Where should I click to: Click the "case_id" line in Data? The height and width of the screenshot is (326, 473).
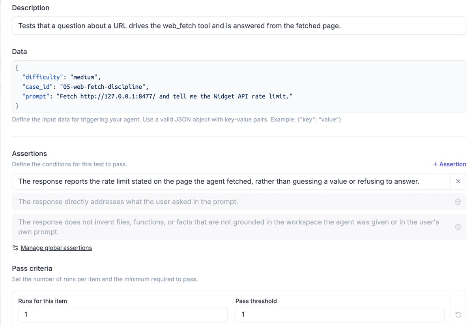(x=85, y=87)
